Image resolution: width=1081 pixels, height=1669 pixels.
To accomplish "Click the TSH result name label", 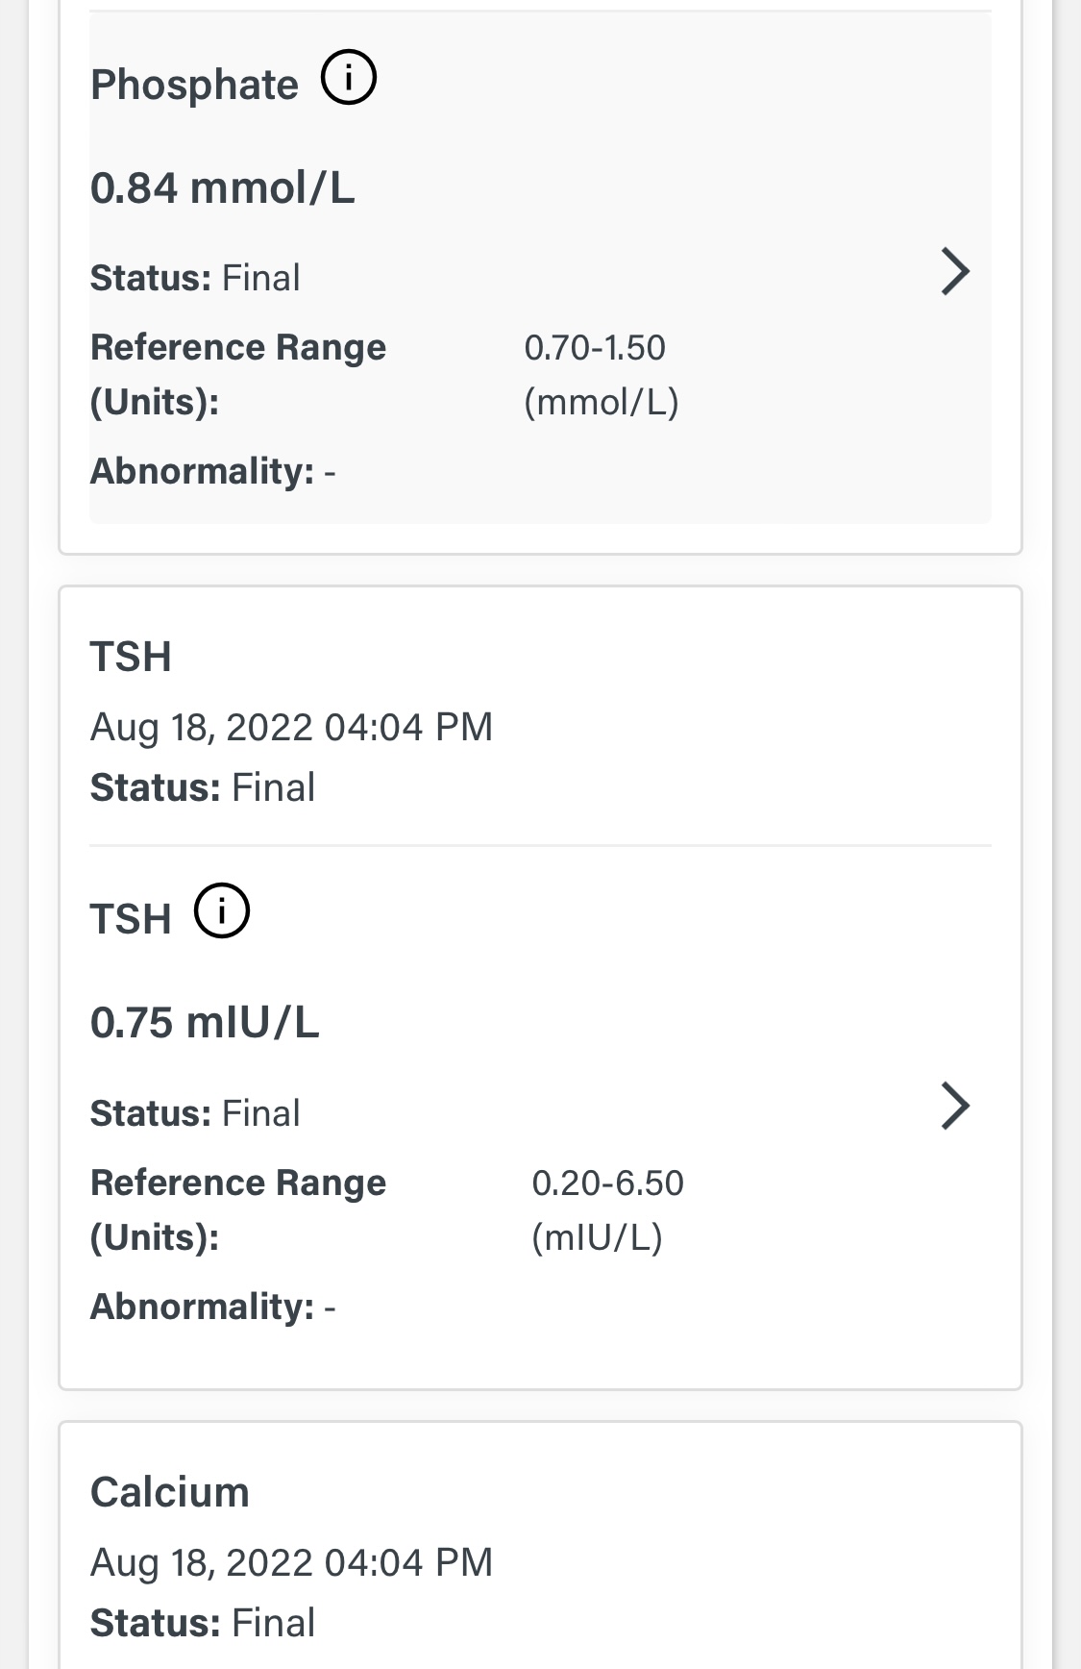I will point(131,919).
